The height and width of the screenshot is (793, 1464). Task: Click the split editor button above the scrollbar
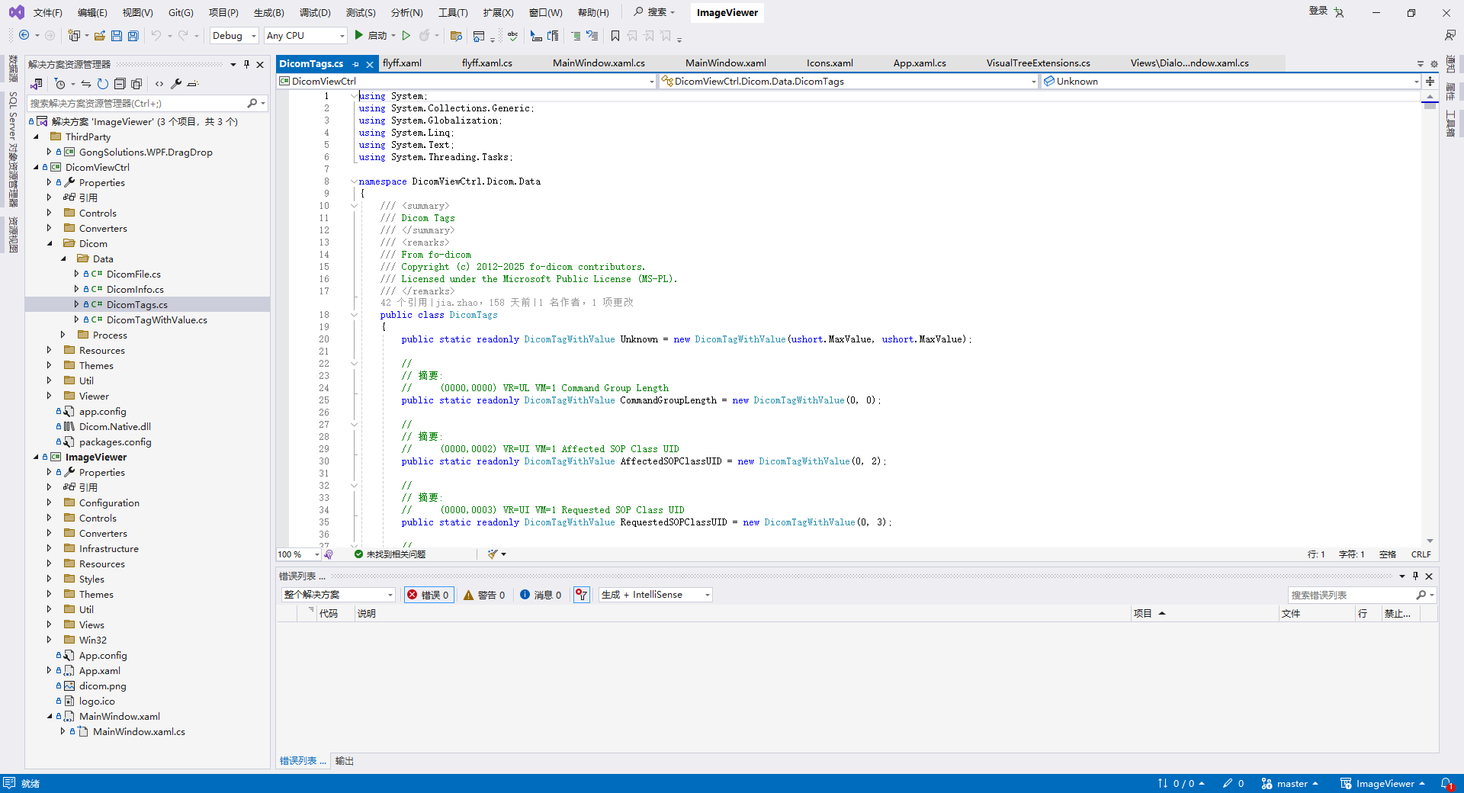click(1430, 82)
